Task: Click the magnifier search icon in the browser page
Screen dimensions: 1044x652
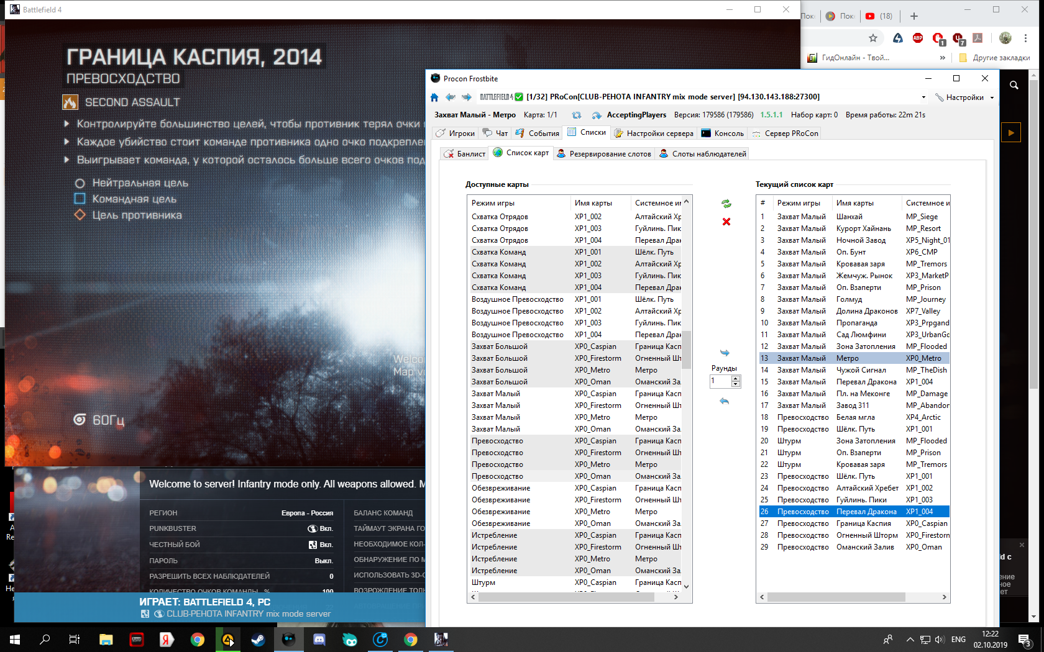Action: (1014, 85)
